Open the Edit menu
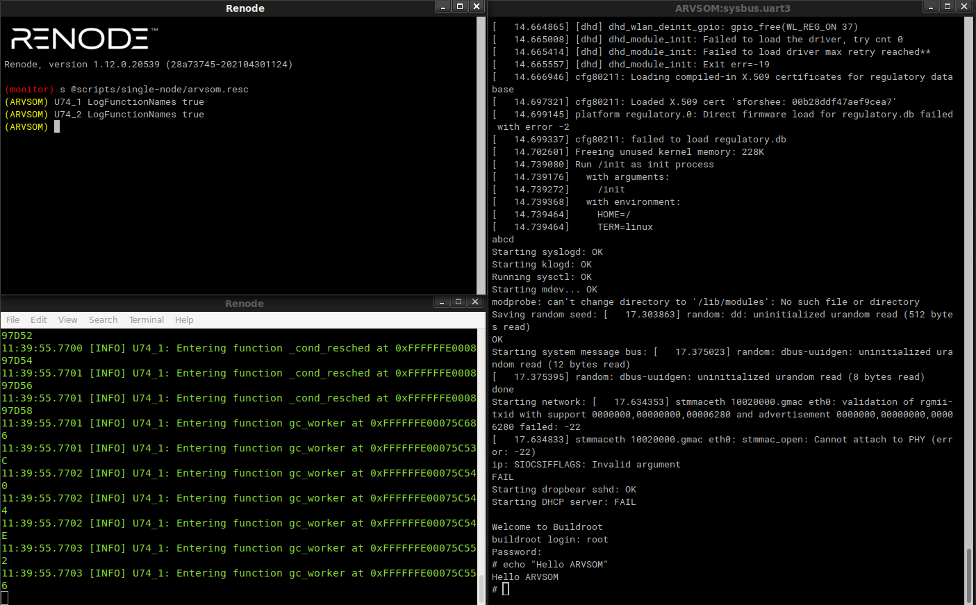Image resolution: width=976 pixels, height=605 pixels. click(x=39, y=320)
